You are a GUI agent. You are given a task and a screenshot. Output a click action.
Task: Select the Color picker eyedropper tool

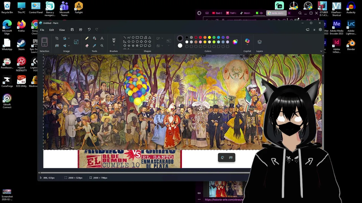coord(94,46)
